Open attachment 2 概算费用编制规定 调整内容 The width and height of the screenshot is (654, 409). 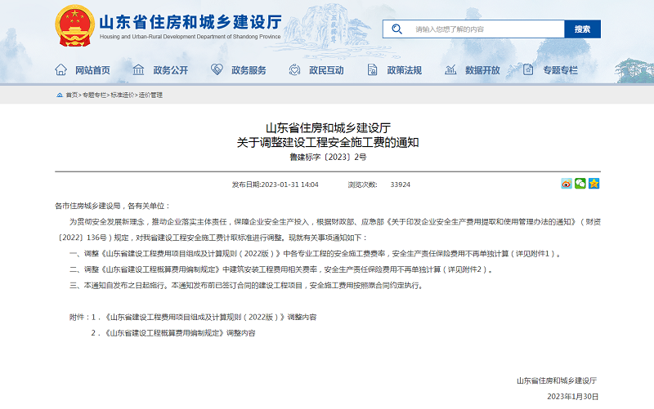(x=179, y=333)
